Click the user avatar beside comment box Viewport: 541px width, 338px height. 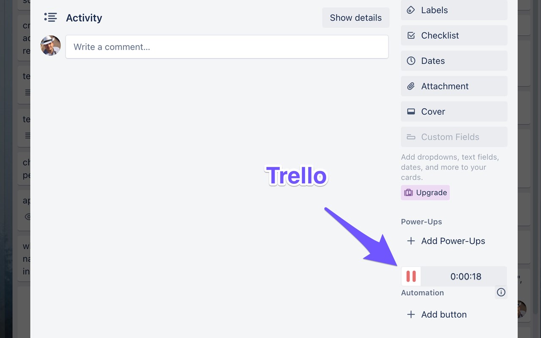click(51, 46)
